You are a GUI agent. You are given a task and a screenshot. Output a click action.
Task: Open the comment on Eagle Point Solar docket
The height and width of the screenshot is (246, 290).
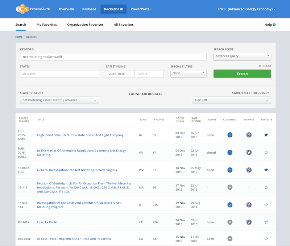[x=230, y=135]
